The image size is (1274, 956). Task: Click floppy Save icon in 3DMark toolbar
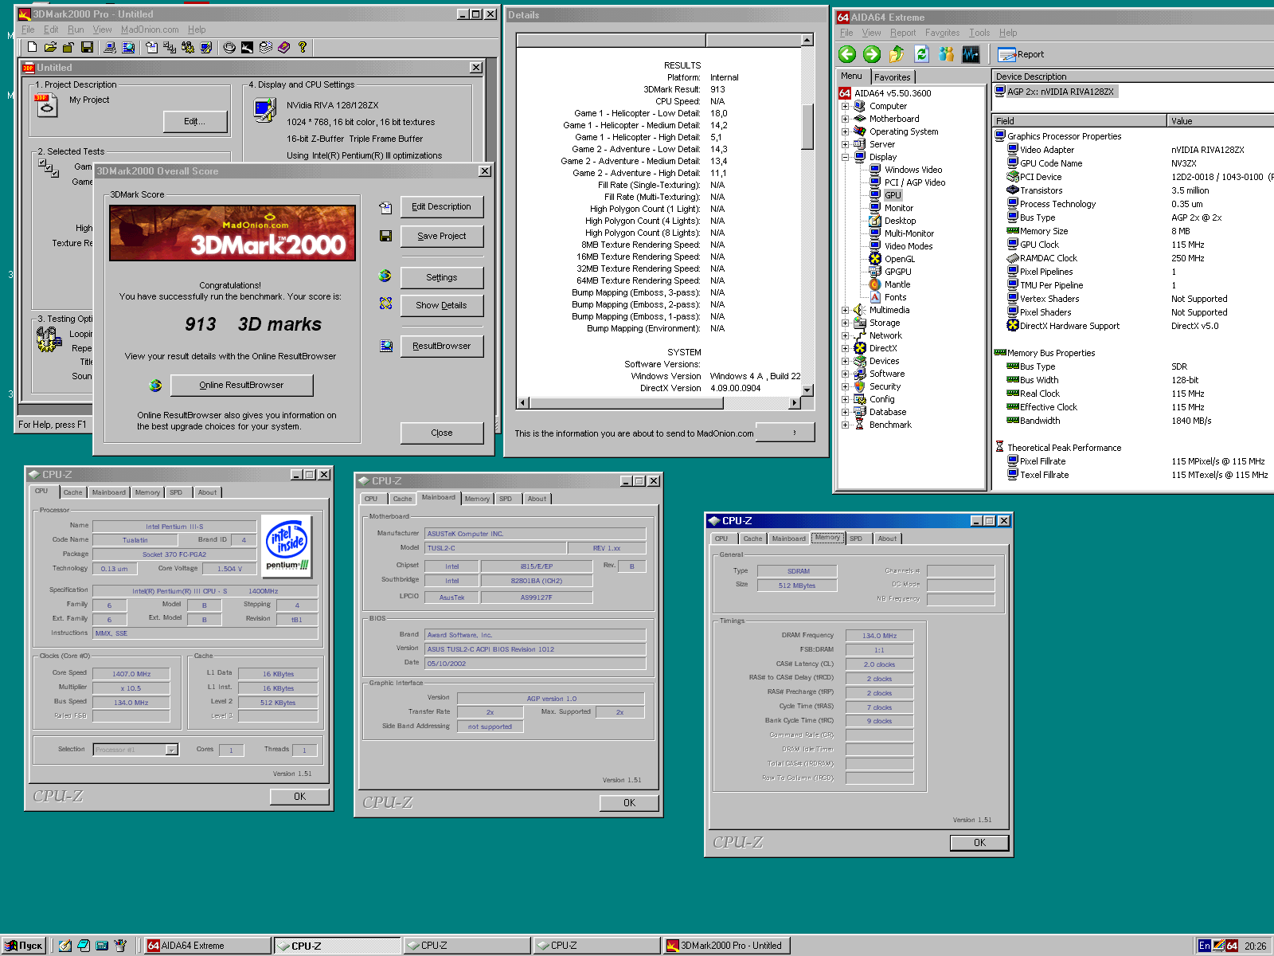click(88, 48)
